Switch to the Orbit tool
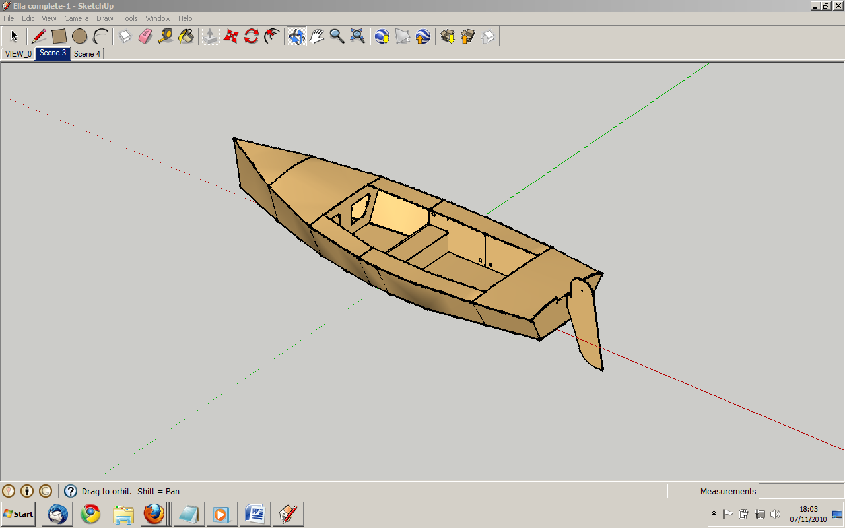The width and height of the screenshot is (845, 528). click(296, 36)
